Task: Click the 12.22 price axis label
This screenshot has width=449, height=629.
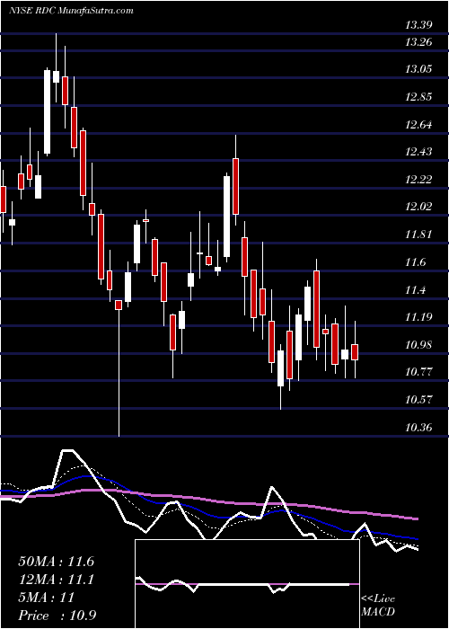Action: [418, 179]
